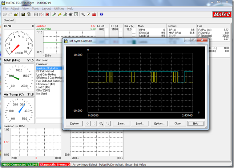This screenshot has height=168, width=234.
Task: Click the wrench setup toolbar icon
Action: coord(83,15)
